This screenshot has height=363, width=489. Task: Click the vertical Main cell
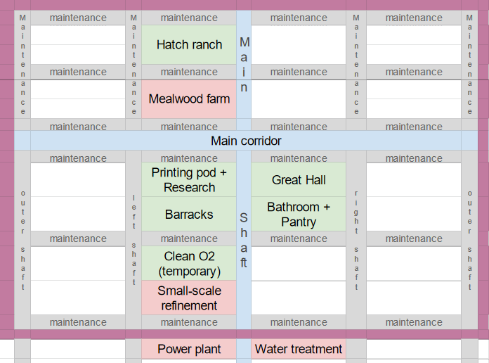[x=244, y=65]
